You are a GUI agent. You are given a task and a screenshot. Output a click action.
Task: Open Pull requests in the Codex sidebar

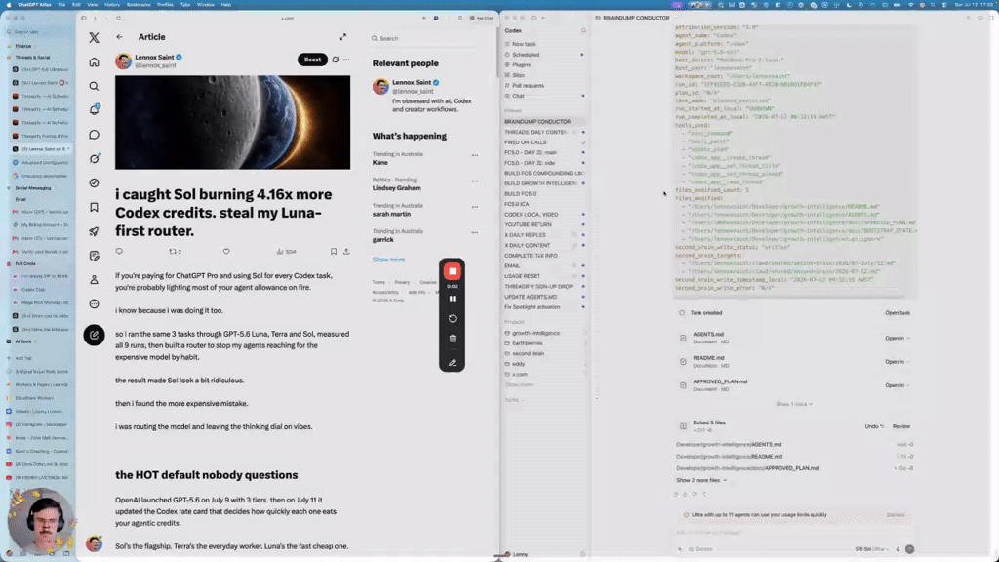tap(528, 86)
